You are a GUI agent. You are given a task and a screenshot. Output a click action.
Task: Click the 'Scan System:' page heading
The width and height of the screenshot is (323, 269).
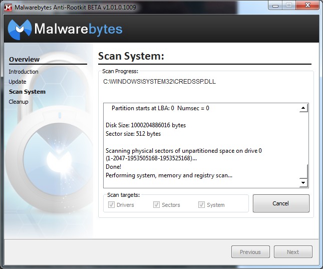click(131, 56)
